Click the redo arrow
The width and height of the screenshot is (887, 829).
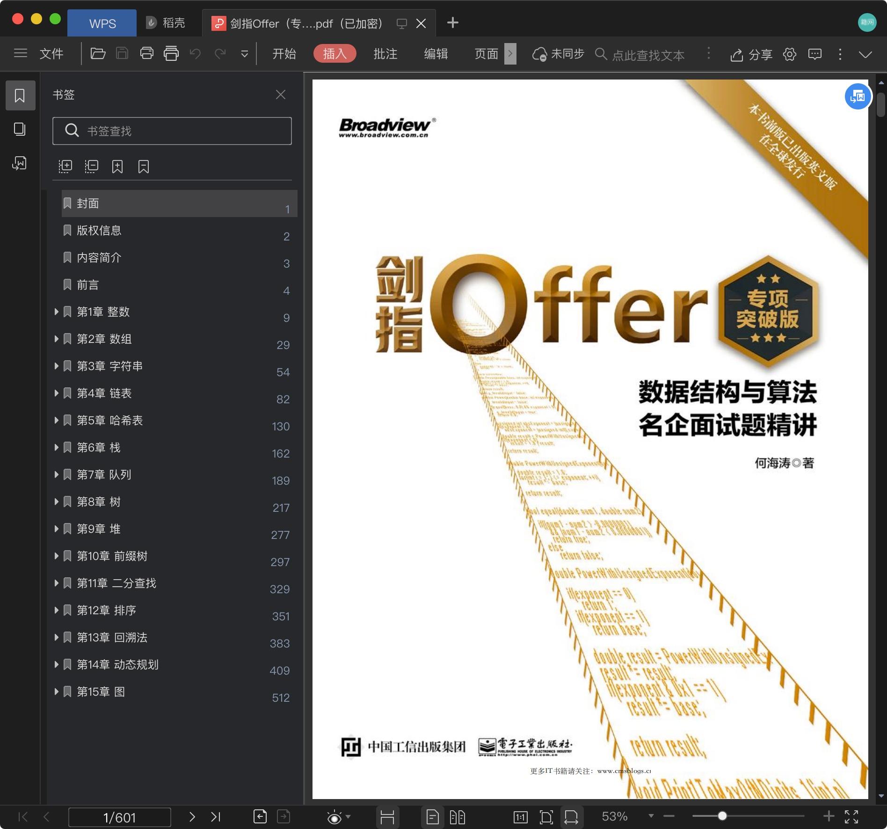coord(220,54)
